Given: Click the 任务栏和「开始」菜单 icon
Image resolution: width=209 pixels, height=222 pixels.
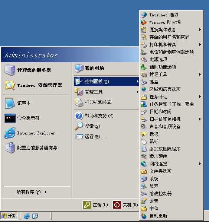Looking at the screenshot, I should point(144,104).
